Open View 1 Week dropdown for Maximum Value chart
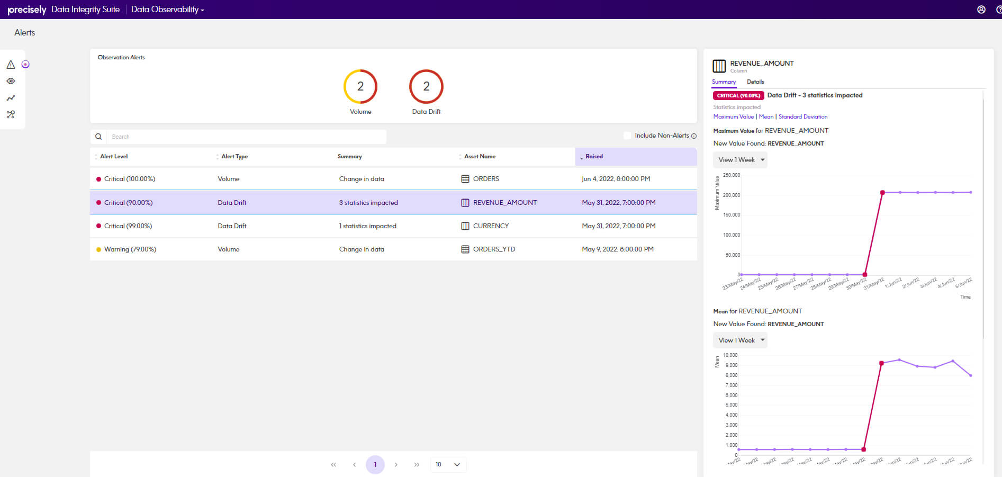1002x477 pixels. [741, 160]
